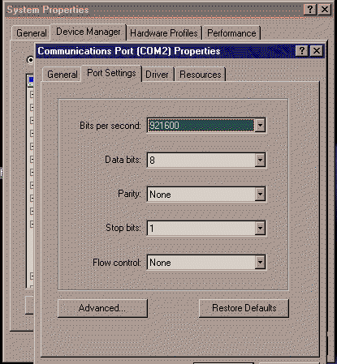Click the Advanced... button
The width and height of the screenshot is (337, 364).
pyautogui.click(x=102, y=308)
